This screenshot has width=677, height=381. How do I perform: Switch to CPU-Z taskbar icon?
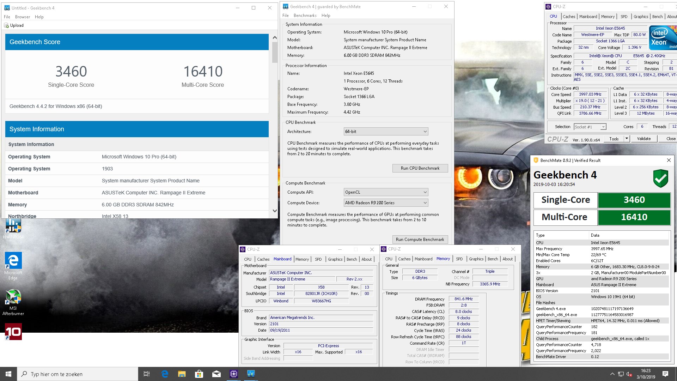click(x=233, y=374)
